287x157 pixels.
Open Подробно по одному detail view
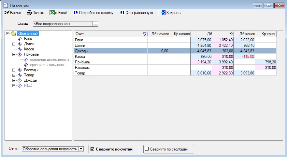pos(76,13)
